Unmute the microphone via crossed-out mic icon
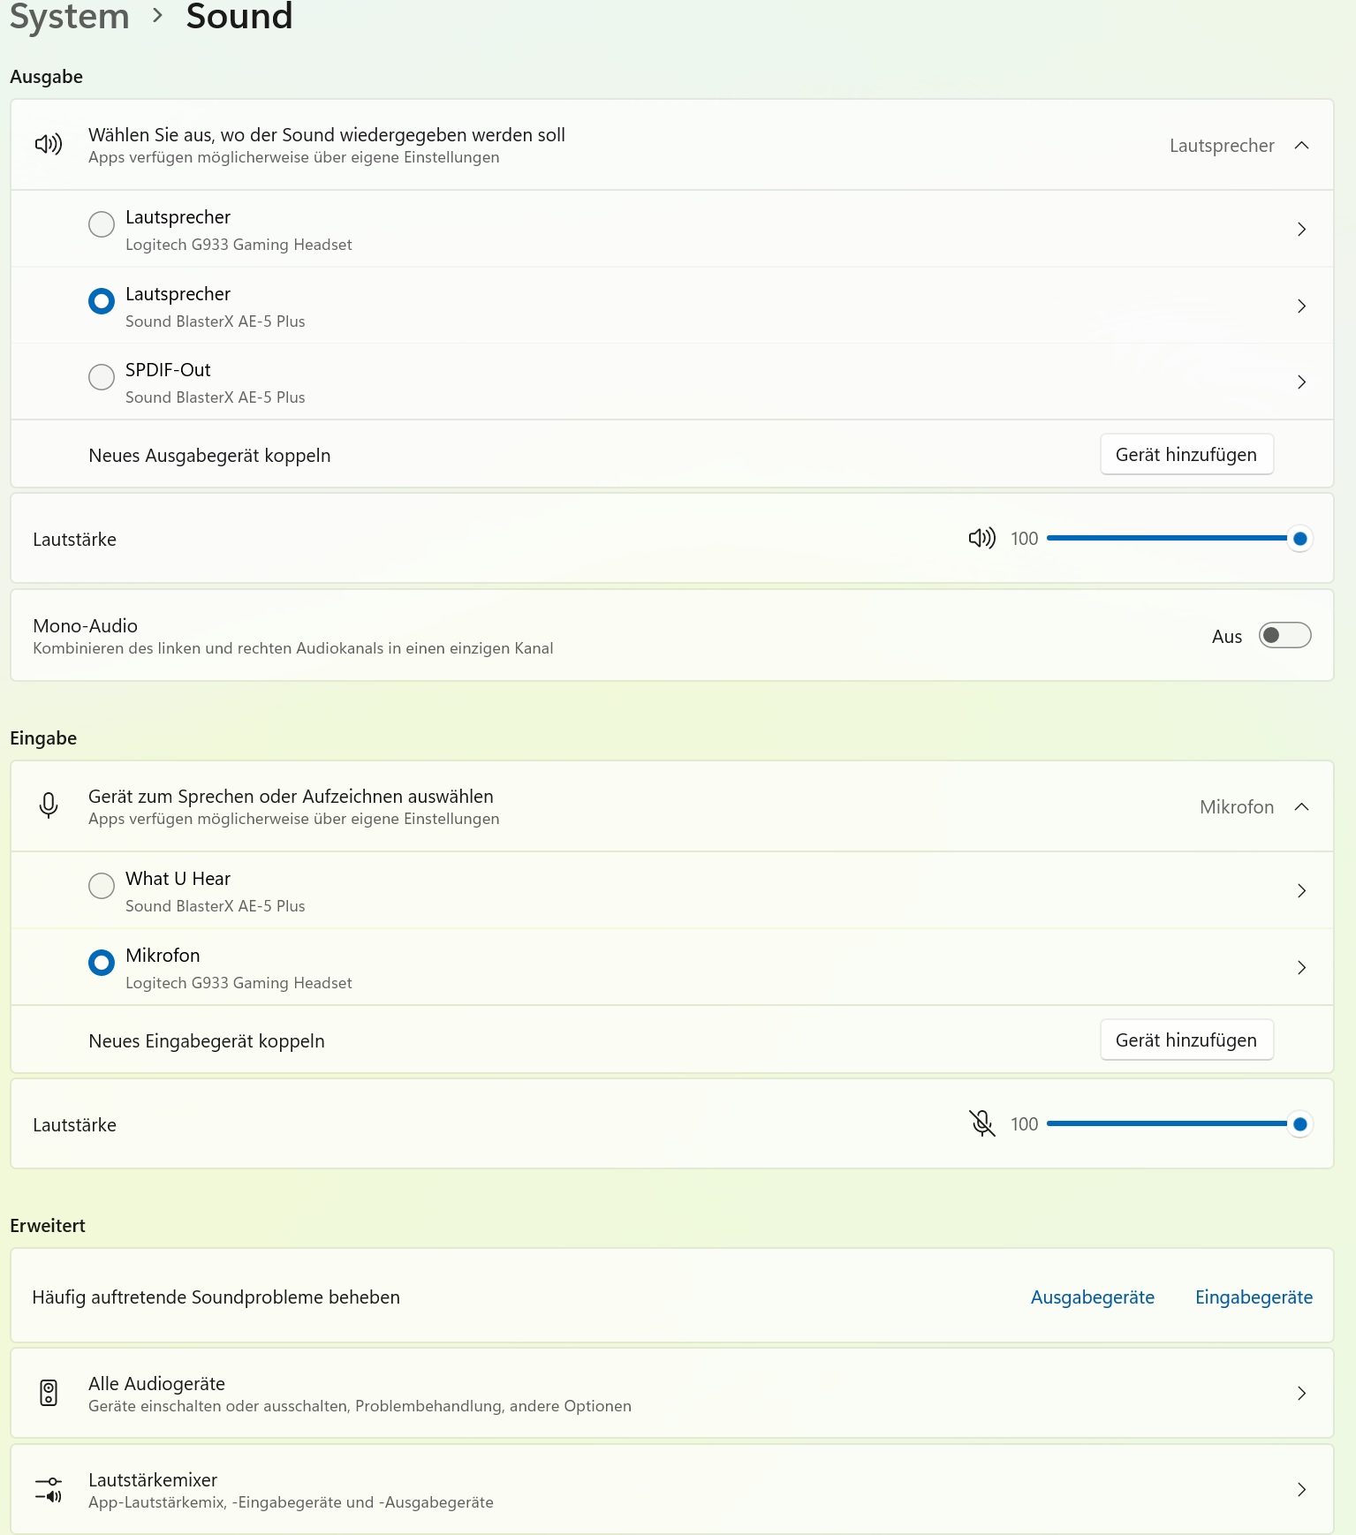 click(x=981, y=1123)
